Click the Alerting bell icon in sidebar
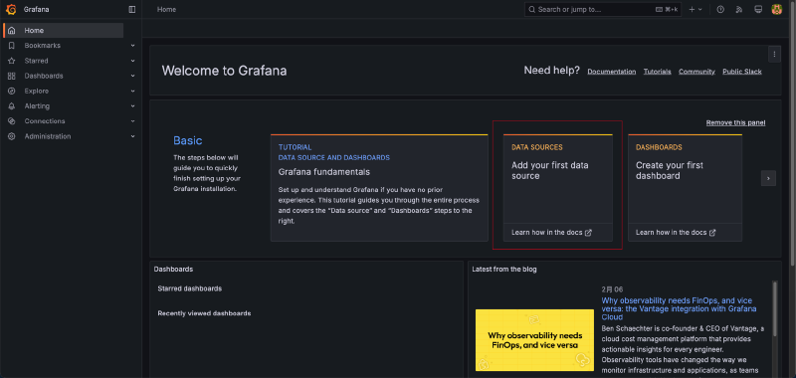This screenshot has width=796, height=378. click(12, 106)
